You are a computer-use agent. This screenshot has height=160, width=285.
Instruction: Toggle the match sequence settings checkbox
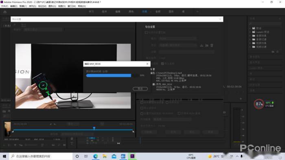point(146,32)
